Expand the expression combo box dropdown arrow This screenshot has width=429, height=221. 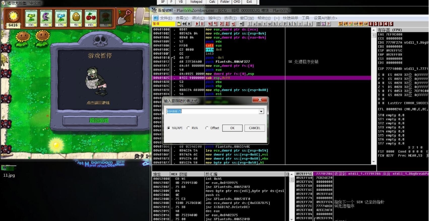[261, 111]
